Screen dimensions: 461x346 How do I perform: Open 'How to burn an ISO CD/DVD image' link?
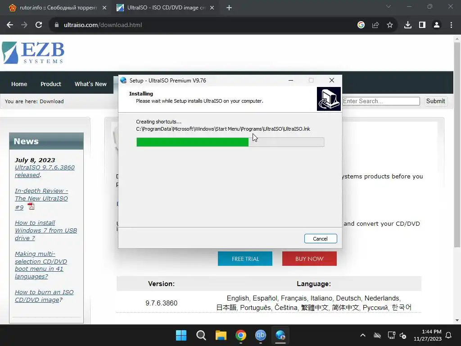pyautogui.click(x=44, y=296)
